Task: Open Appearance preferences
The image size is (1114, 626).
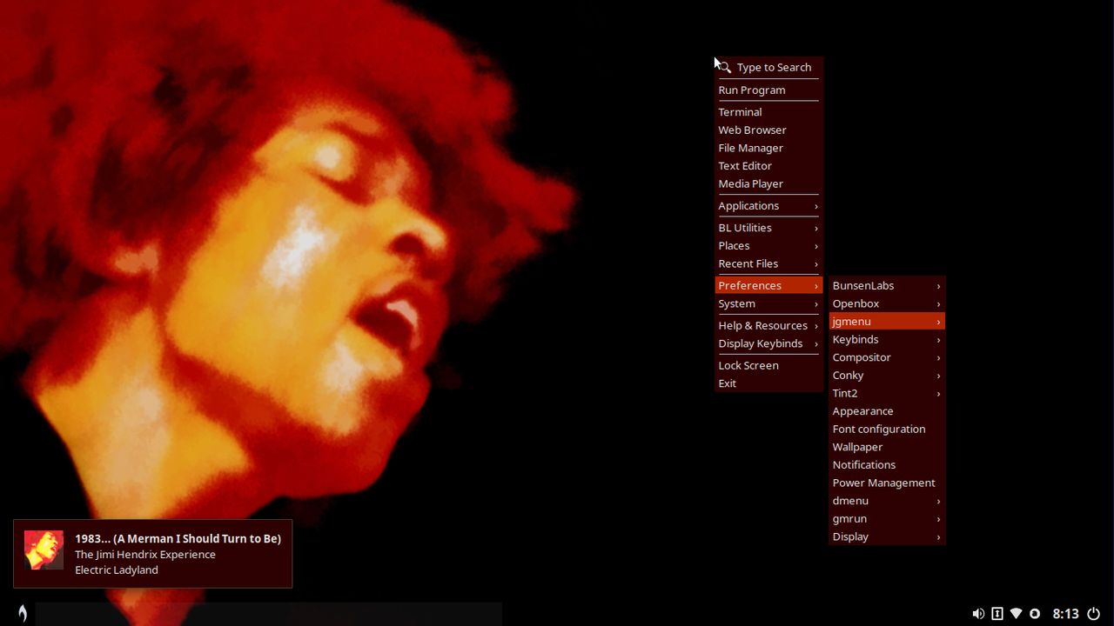Action: tap(887, 411)
